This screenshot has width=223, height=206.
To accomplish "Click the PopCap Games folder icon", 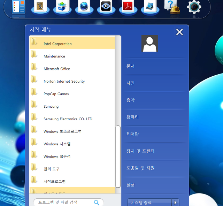I will (x=34, y=92).
